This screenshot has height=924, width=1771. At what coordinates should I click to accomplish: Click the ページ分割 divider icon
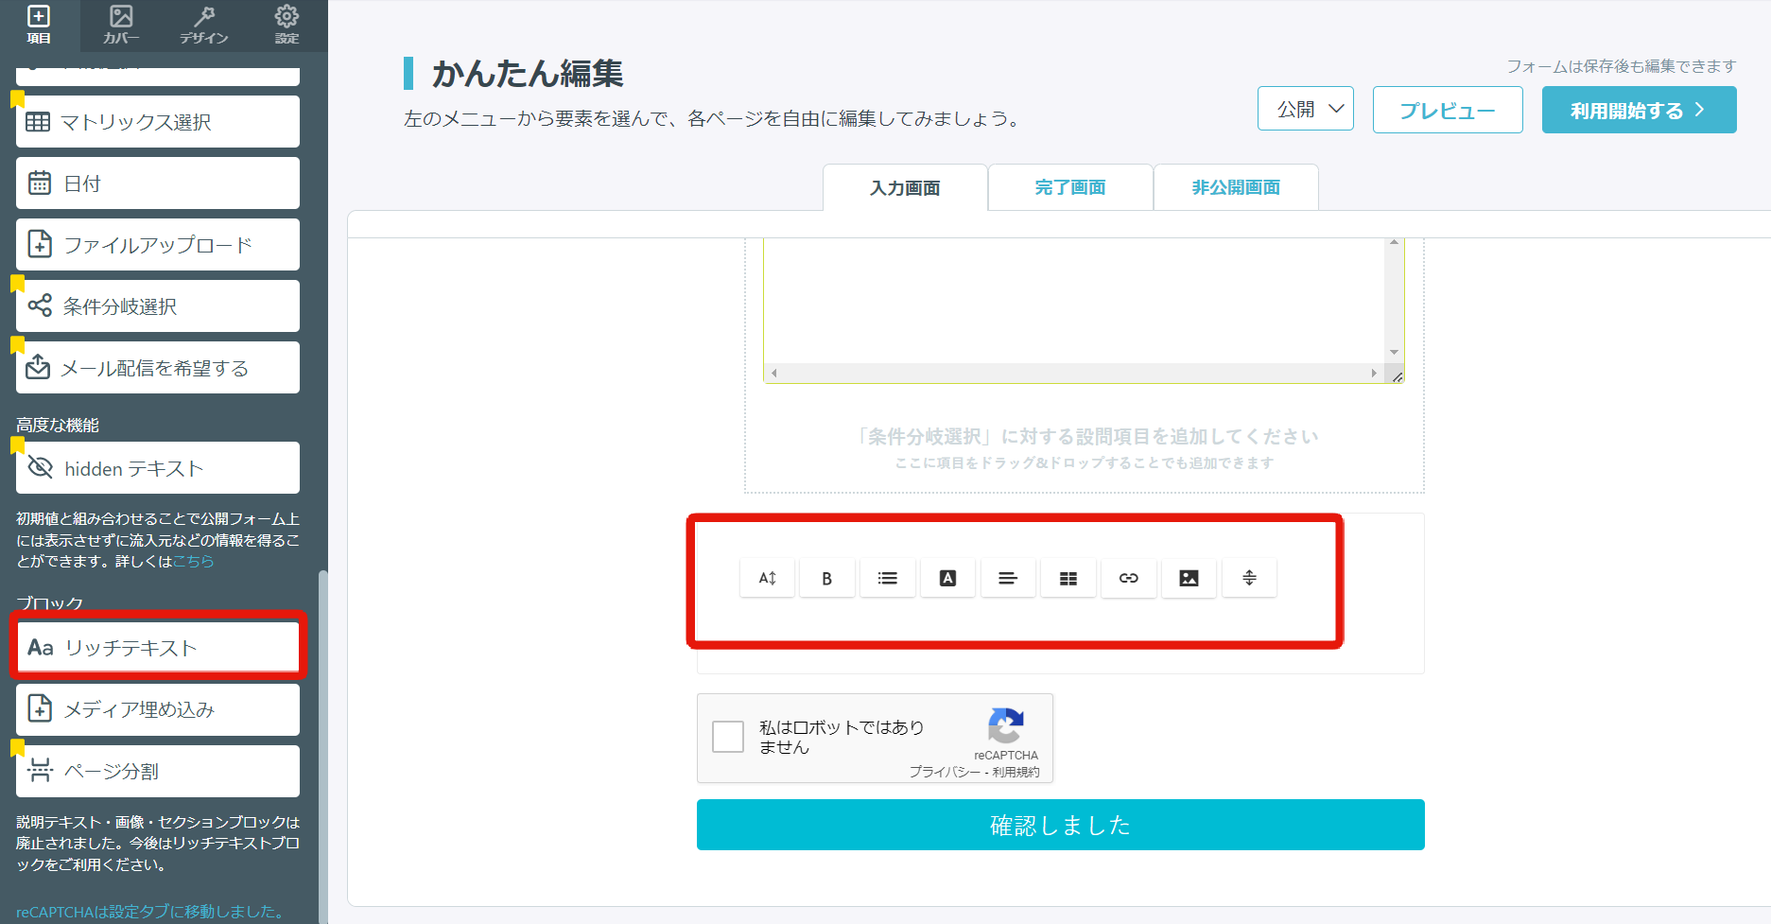pyautogui.click(x=40, y=770)
